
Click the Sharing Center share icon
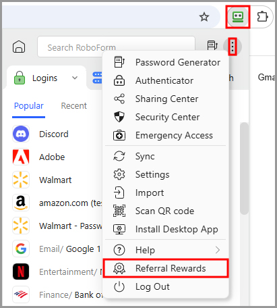point(119,99)
